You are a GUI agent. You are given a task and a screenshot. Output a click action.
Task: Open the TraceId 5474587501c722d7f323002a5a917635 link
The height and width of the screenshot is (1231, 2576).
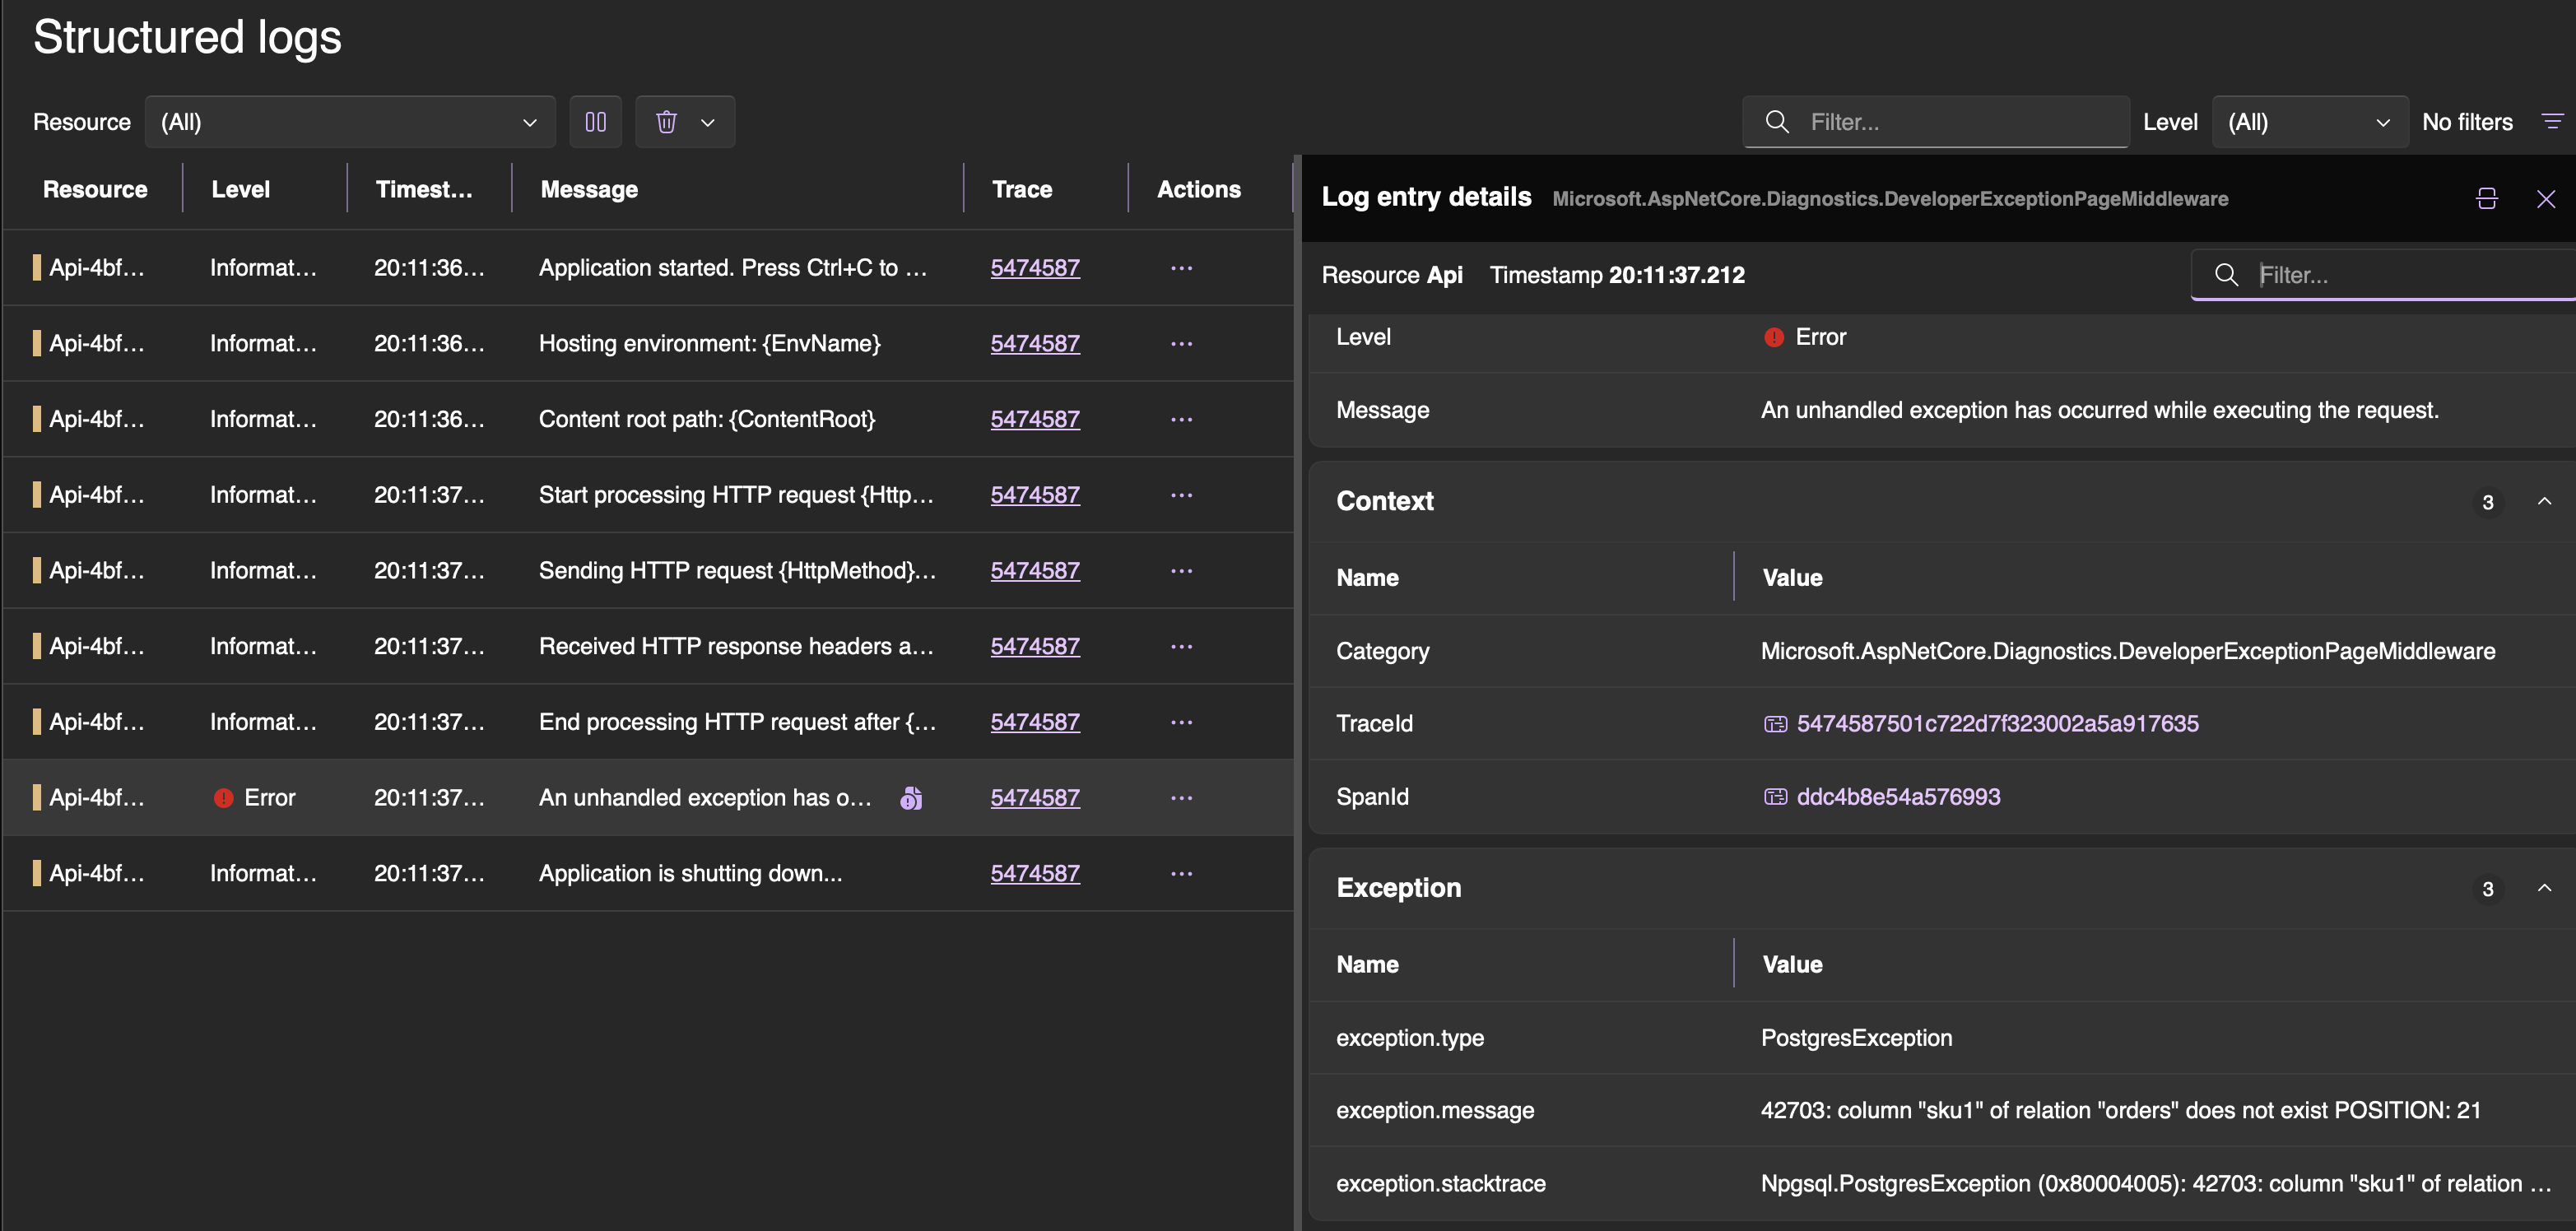click(x=1997, y=724)
